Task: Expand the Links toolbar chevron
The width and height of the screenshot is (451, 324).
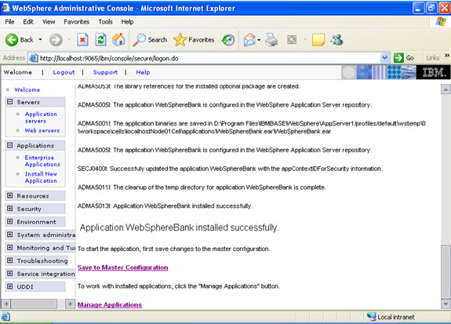Action: (x=446, y=55)
